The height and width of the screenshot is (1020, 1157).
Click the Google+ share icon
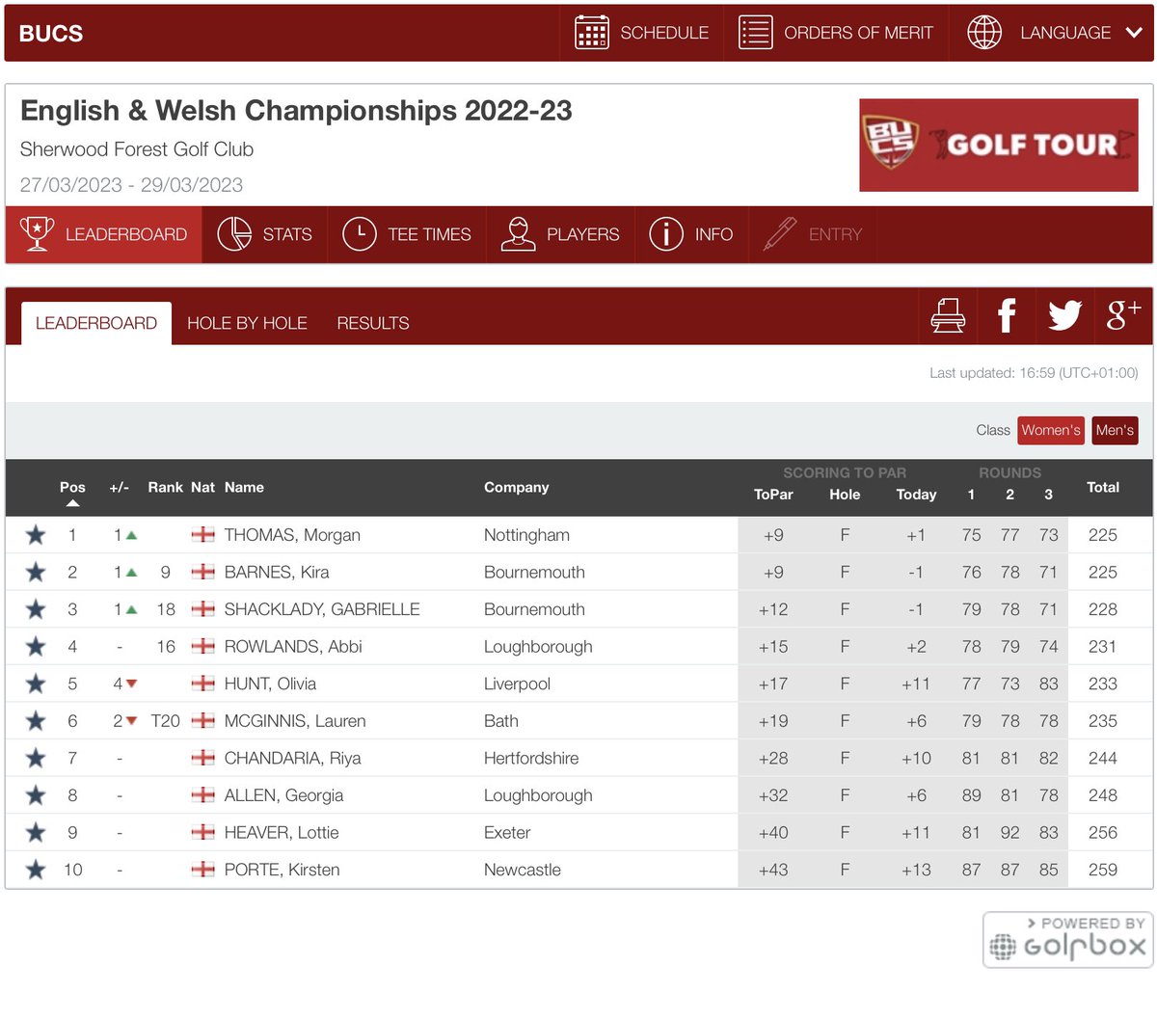coord(1122,315)
